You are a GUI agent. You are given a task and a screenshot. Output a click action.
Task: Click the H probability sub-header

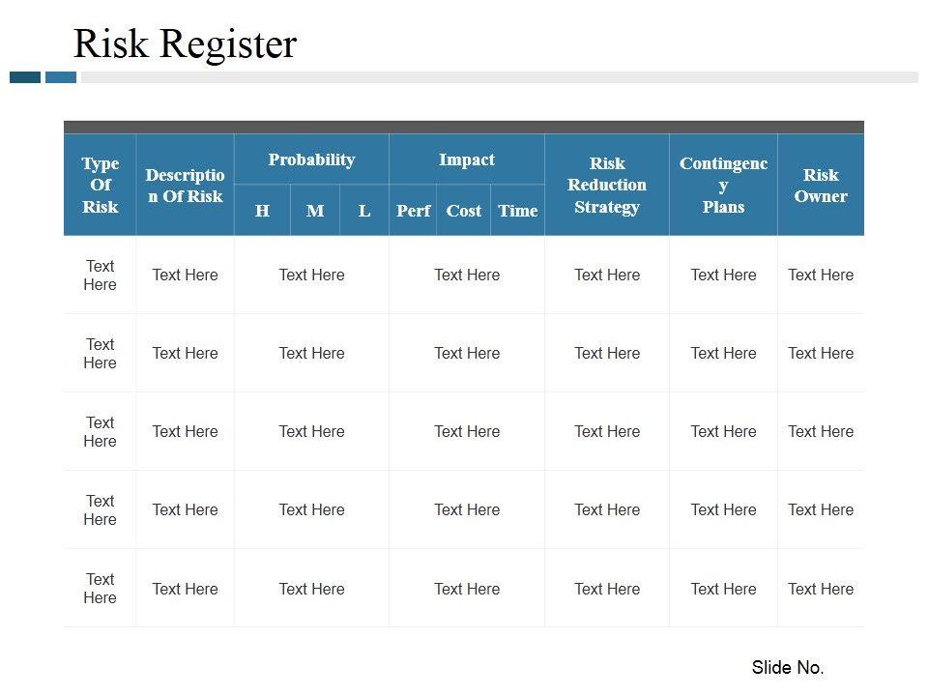click(262, 211)
